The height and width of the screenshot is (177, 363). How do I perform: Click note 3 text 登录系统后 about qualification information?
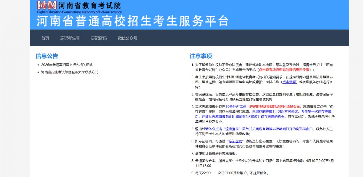(x=264, y=97)
